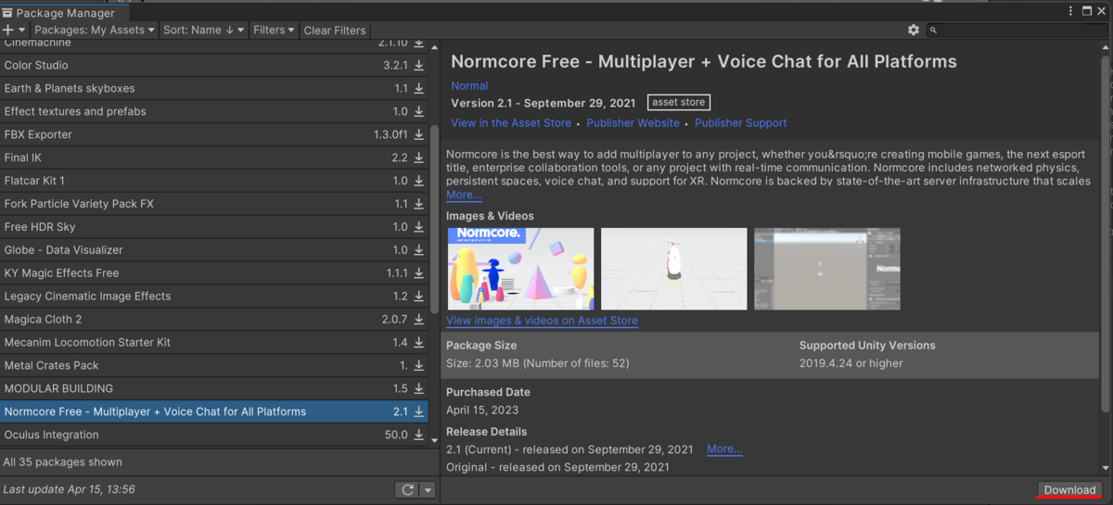Open the window's three-dot options menu
Screen dimensions: 1113x505
(1069, 11)
